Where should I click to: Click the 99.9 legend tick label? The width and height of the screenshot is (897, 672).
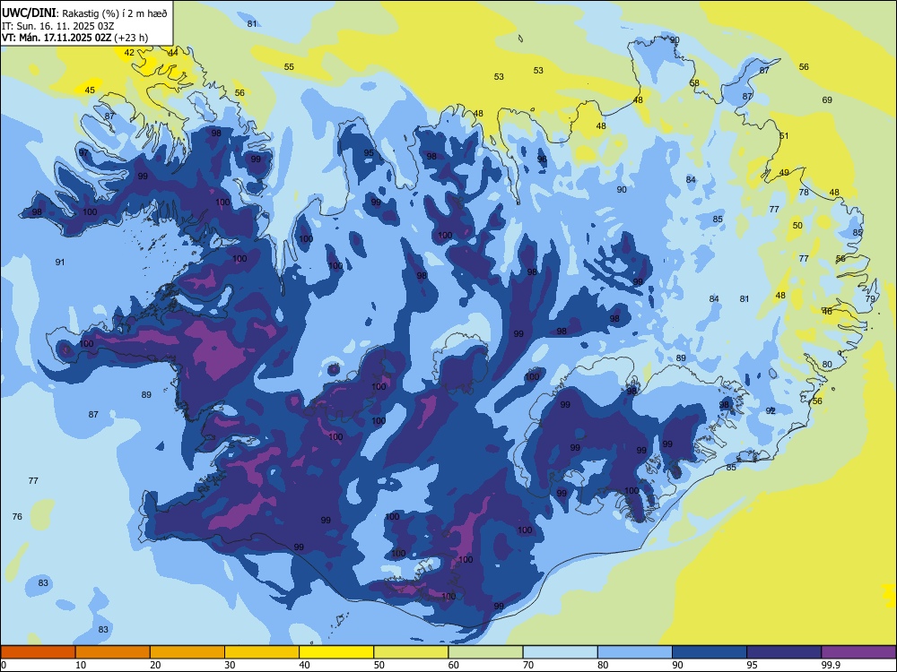pyautogui.click(x=830, y=665)
